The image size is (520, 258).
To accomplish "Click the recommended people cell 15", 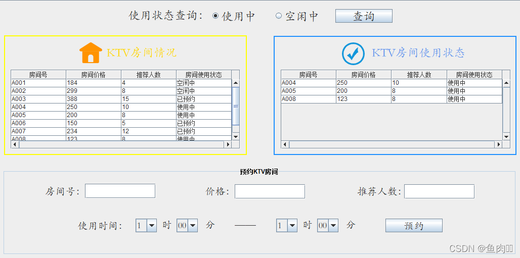I will click(x=149, y=99).
